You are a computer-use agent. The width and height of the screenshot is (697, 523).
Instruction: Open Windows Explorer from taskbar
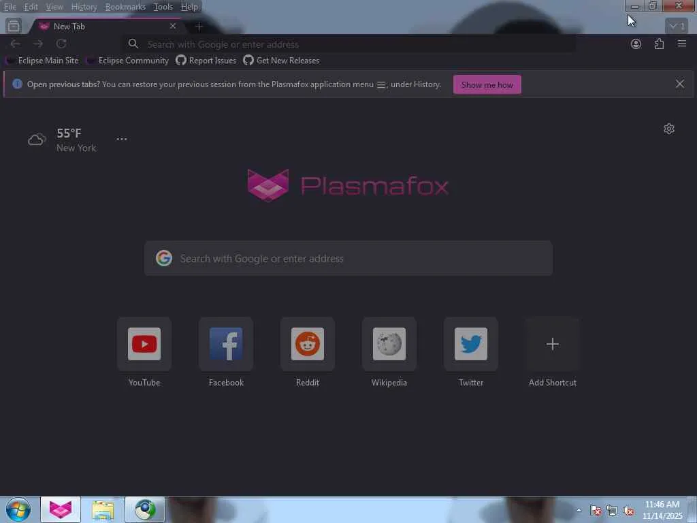pyautogui.click(x=103, y=509)
